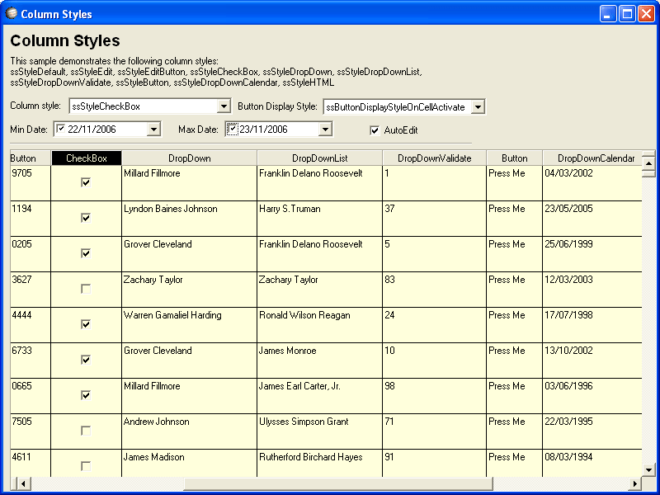
Task: Click Press Me in row 4444
Action: tap(507, 315)
